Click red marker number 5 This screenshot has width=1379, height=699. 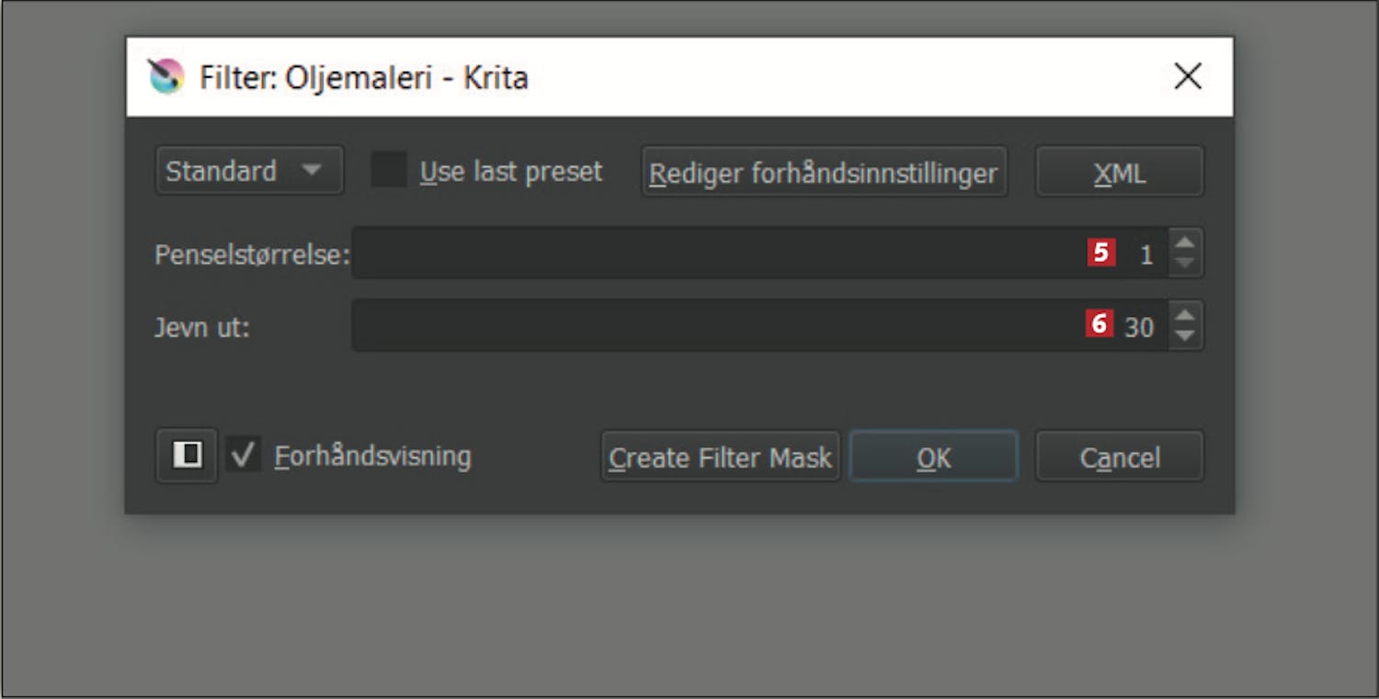coord(1101,253)
